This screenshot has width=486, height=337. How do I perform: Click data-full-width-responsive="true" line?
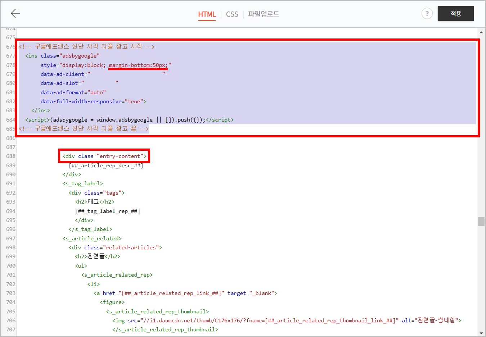pyautogui.click(x=93, y=101)
